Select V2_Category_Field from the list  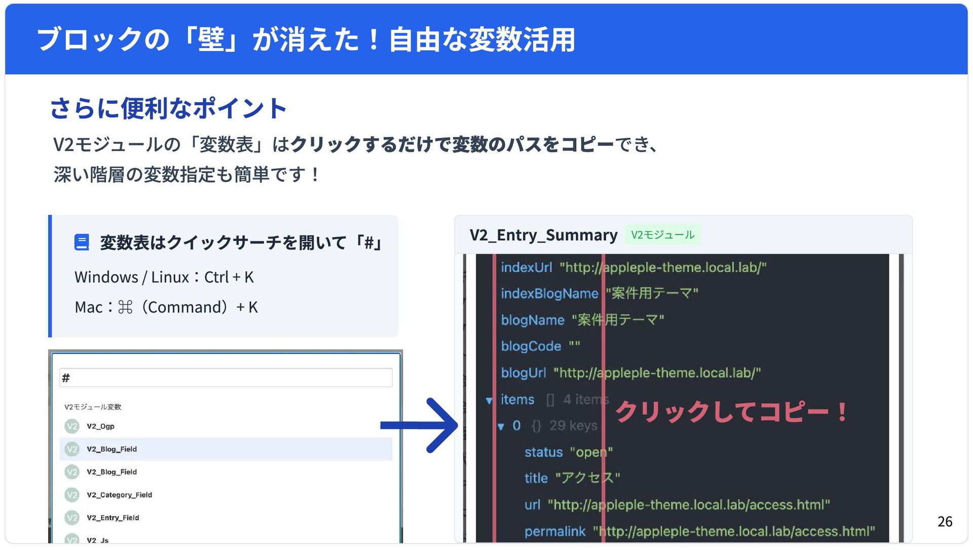pos(119,495)
